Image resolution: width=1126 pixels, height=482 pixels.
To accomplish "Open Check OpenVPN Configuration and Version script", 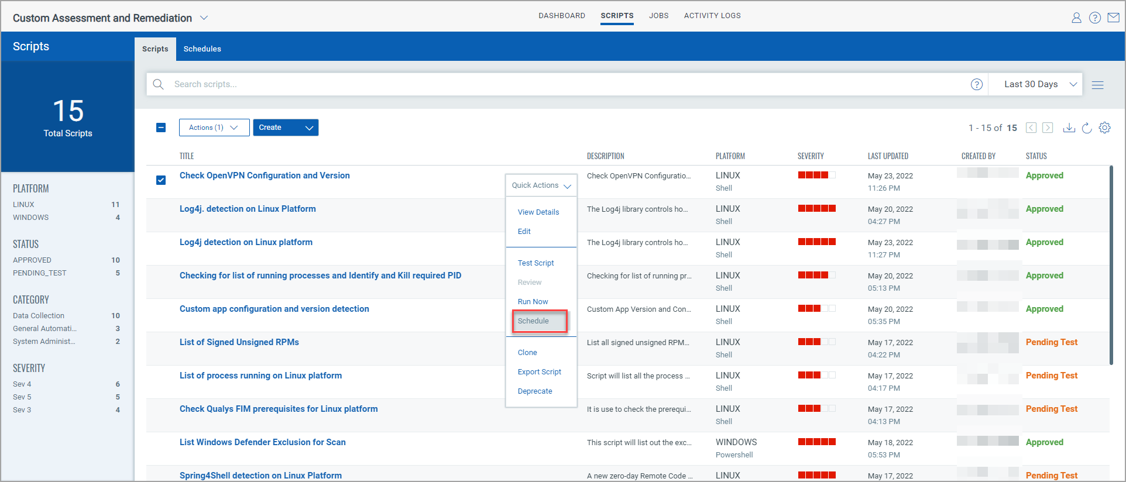I will [x=265, y=175].
